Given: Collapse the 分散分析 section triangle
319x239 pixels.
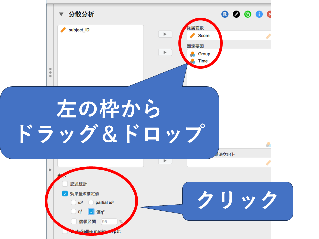Looking at the screenshot, I should click(61, 14).
